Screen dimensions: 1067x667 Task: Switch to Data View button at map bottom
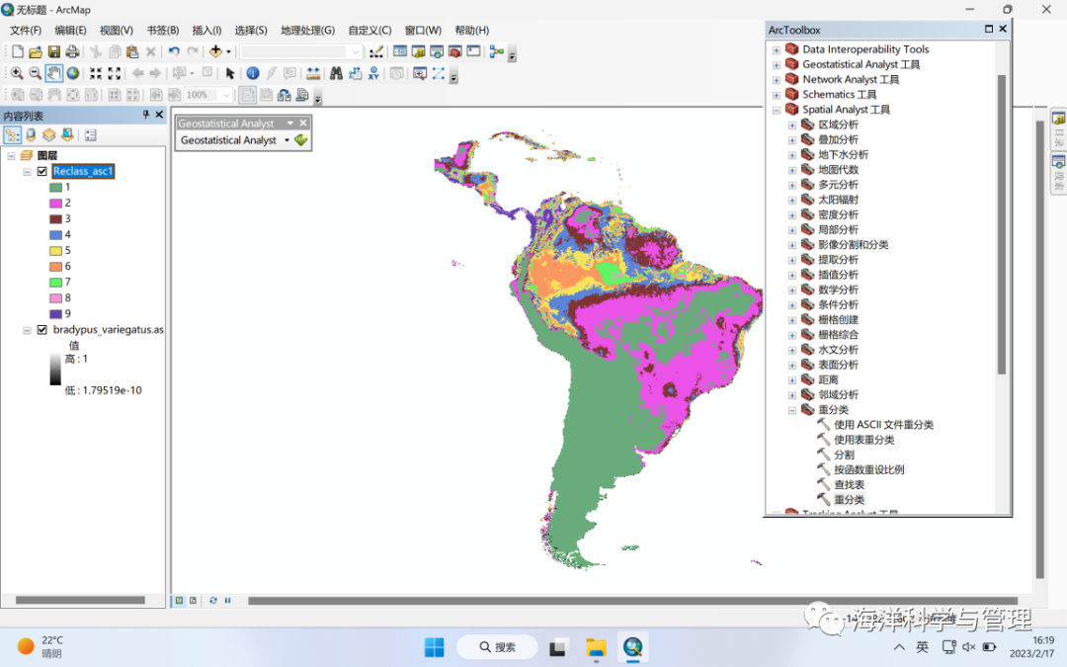(x=180, y=601)
